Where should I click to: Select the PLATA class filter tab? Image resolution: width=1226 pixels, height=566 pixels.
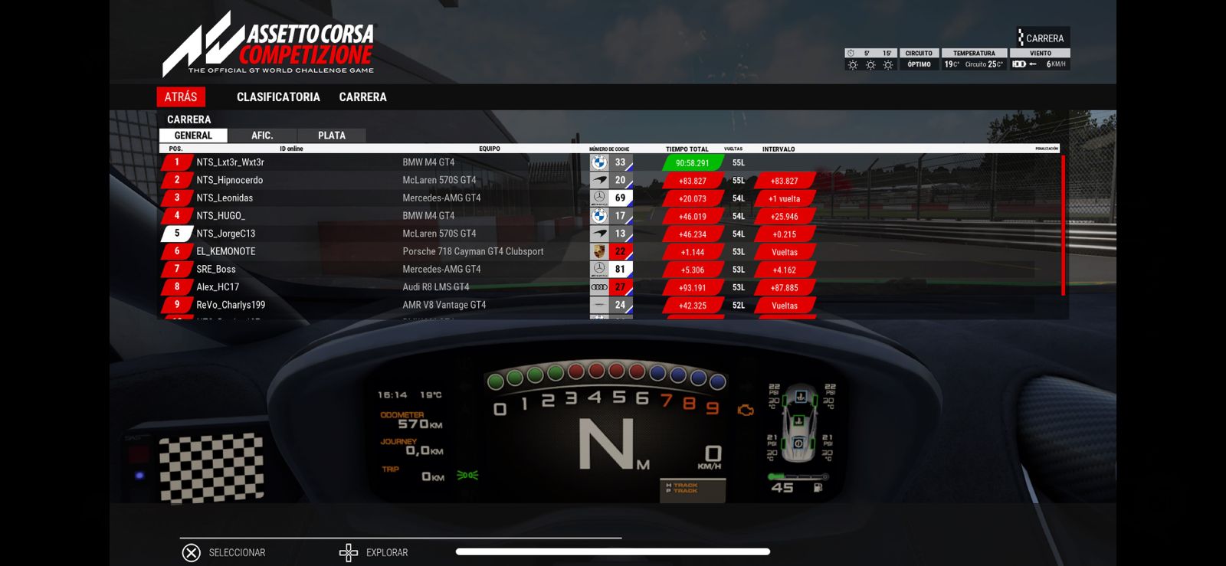tap(331, 136)
